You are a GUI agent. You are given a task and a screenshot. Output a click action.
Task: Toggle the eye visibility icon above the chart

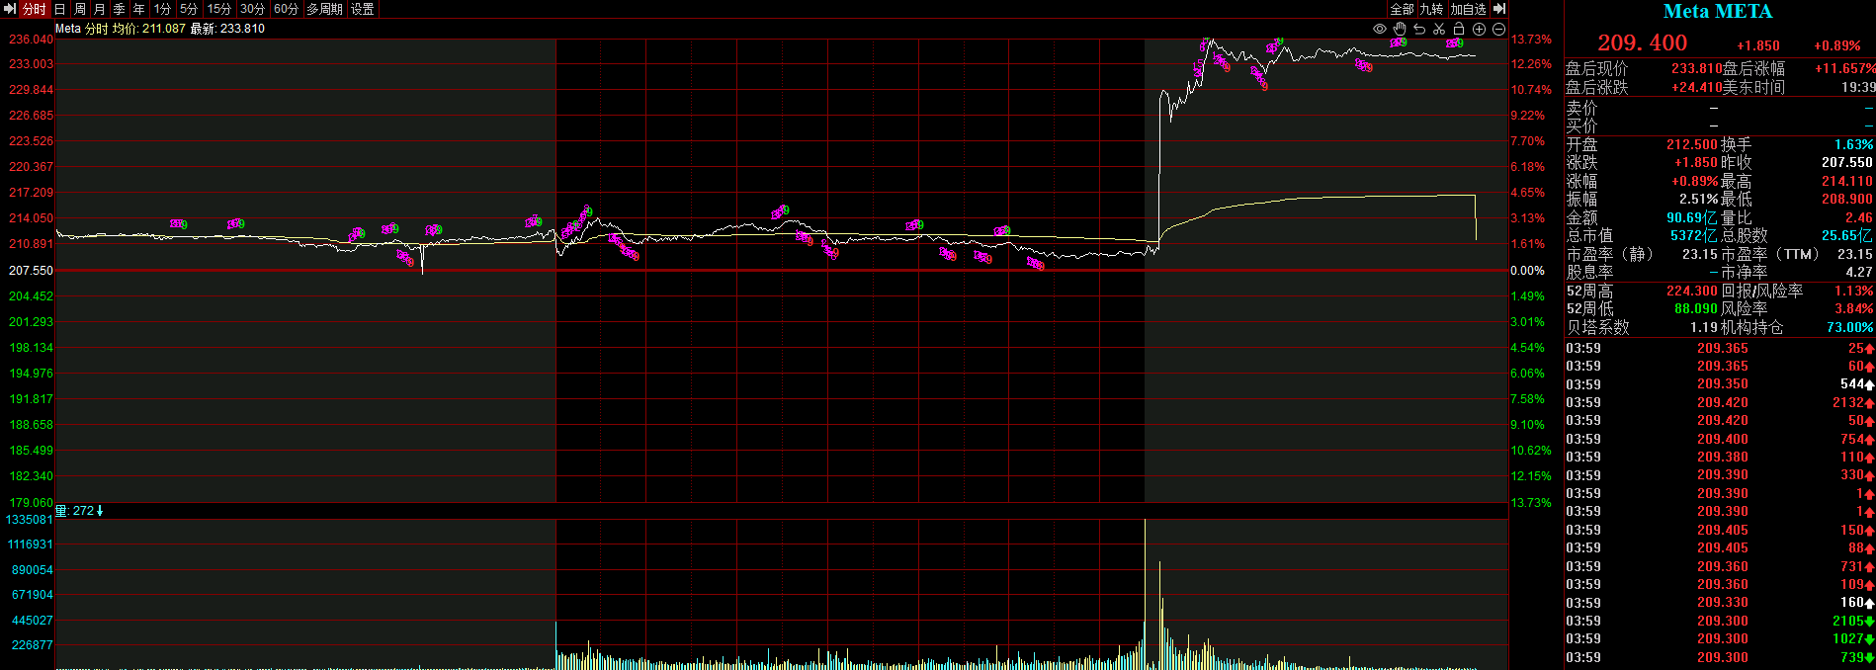click(x=1380, y=29)
